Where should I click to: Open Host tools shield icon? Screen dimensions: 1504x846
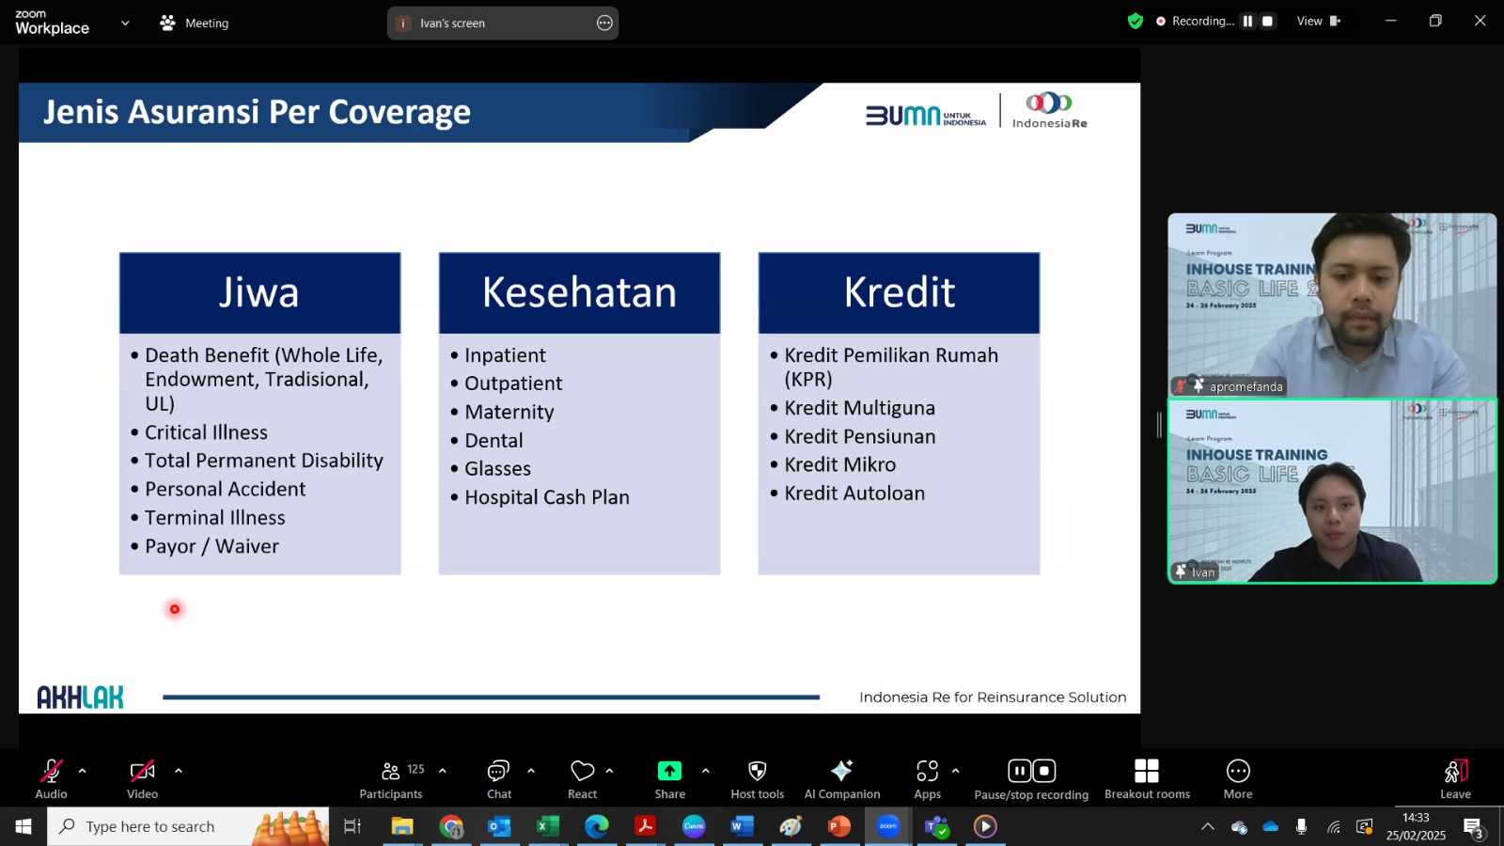757,772
